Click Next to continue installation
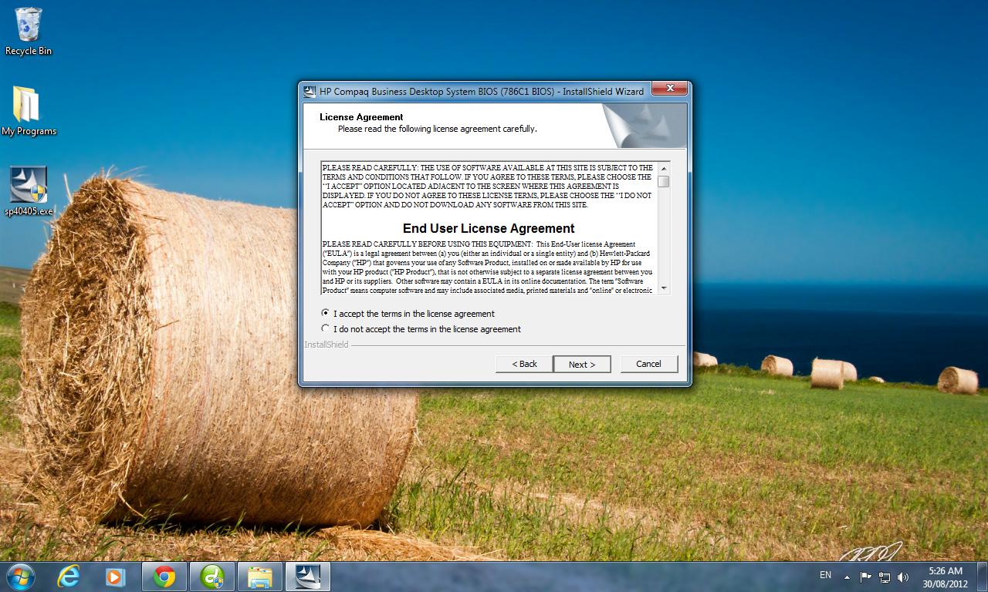The width and height of the screenshot is (988, 592). point(582,364)
